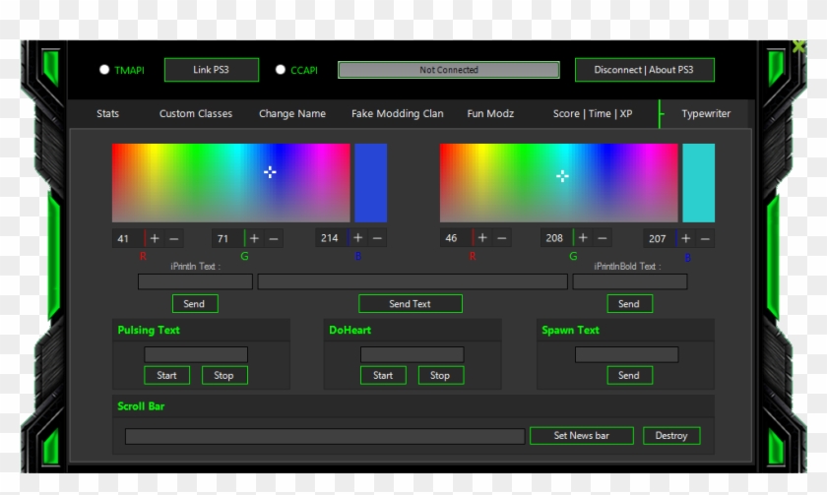This screenshot has width=827, height=495.
Task: Click minus next to the 71 green value
Action: [x=274, y=238]
